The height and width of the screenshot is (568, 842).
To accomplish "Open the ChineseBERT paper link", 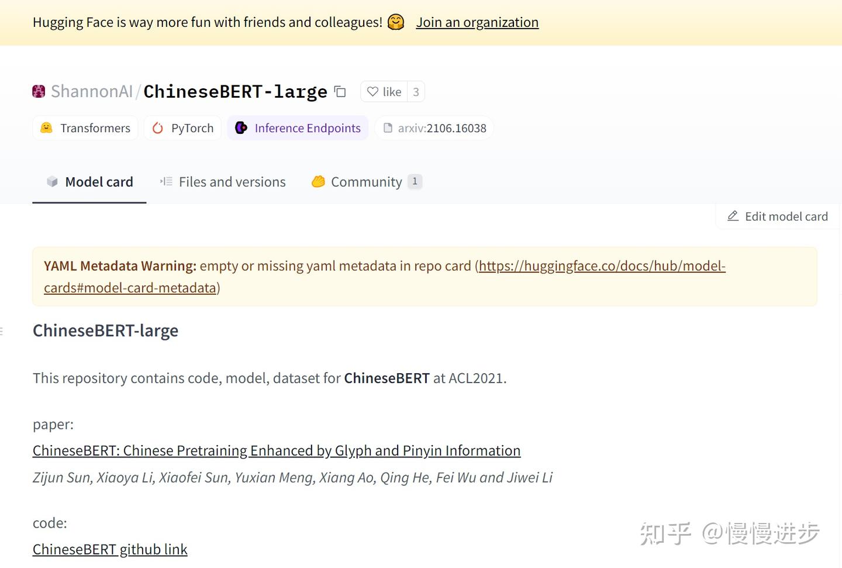I will (276, 450).
